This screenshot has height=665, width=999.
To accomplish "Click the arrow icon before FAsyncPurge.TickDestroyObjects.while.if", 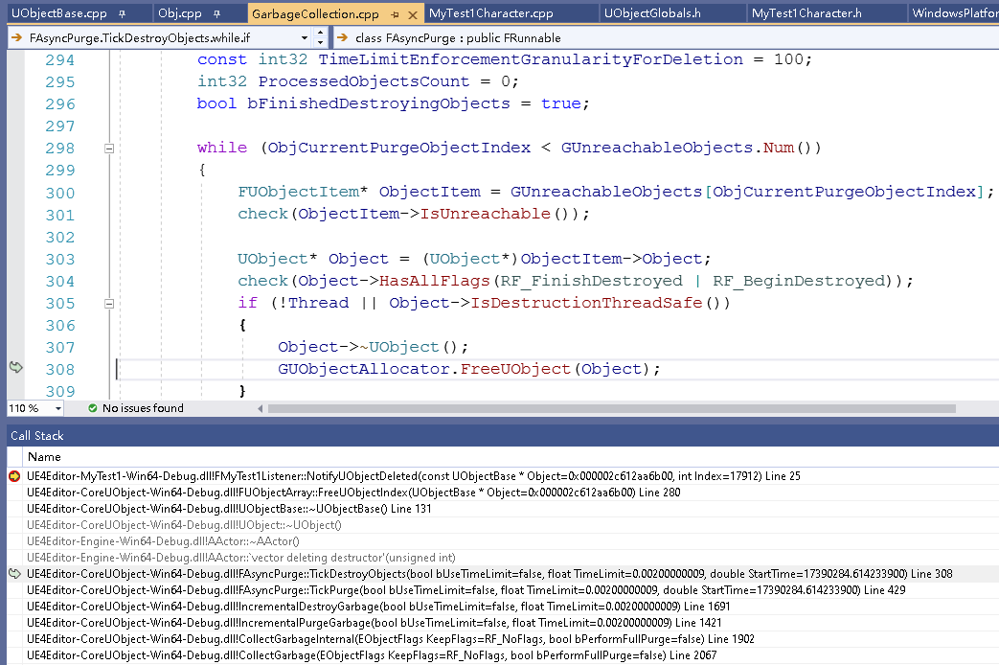I will (16, 37).
